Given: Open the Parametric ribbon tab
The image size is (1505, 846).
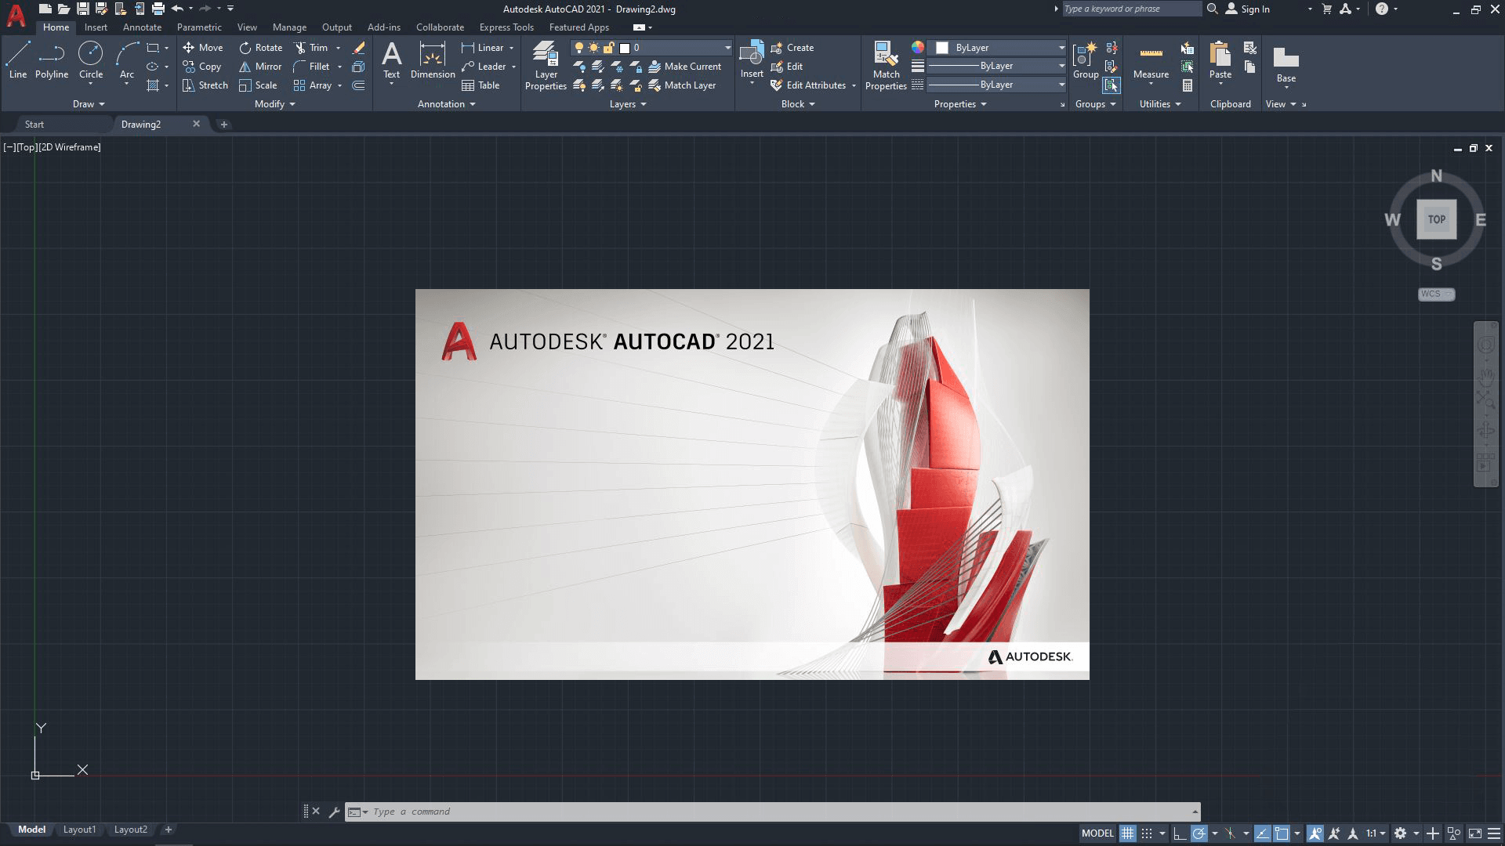Looking at the screenshot, I should point(199,27).
